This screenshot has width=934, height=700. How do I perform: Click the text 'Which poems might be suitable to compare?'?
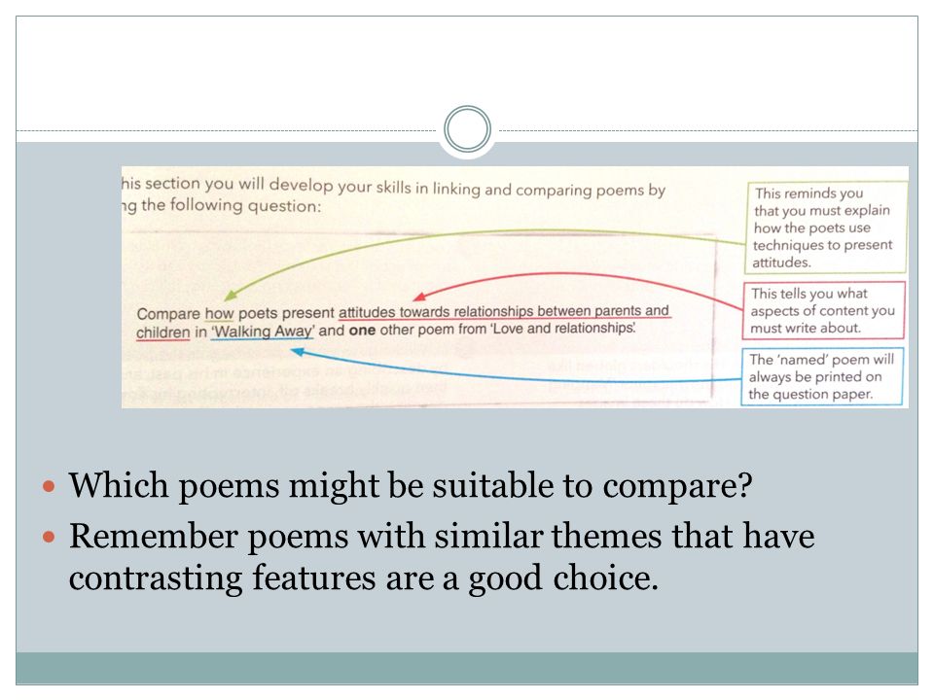[411, 485]
